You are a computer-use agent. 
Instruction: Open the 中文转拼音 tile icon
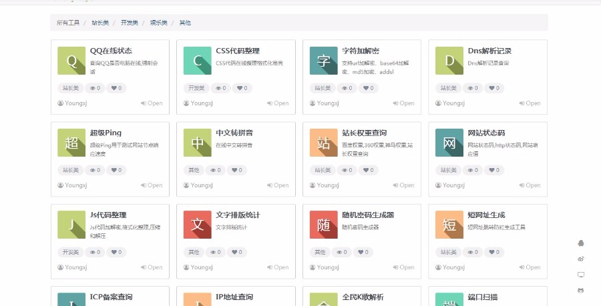pos(198,143)
